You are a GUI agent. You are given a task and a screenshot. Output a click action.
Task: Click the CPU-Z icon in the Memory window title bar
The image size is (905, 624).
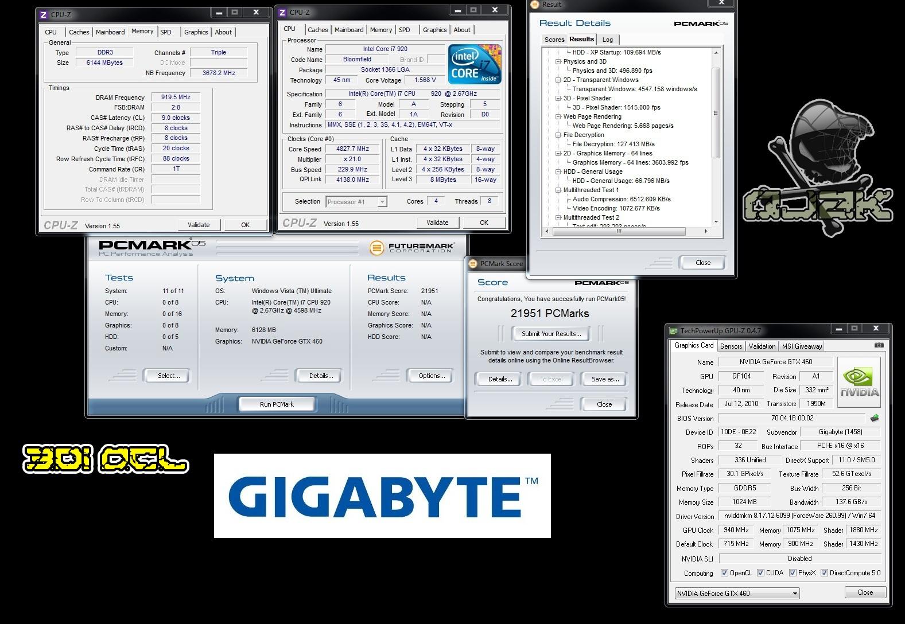[x=44, y=14]
